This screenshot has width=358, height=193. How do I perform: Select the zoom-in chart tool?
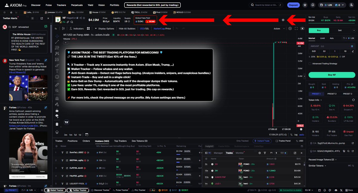pyautogui.click(x=57, y=91)
